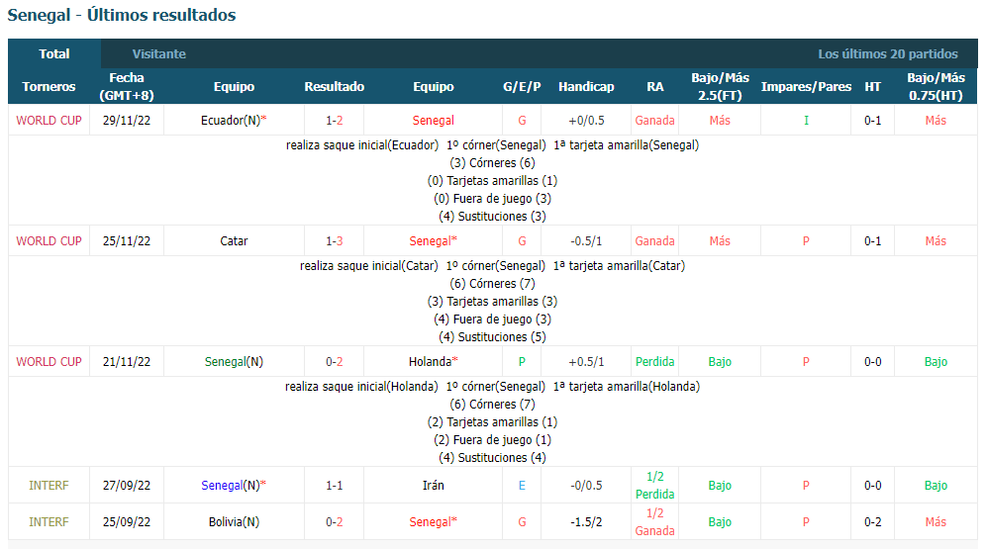987x549 pixels.
Task: Click the HT column header
Action: pos(872,87)
